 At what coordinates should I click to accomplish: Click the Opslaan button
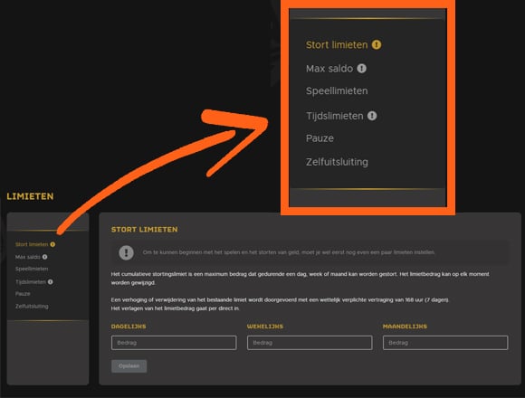tap(129, 366)
